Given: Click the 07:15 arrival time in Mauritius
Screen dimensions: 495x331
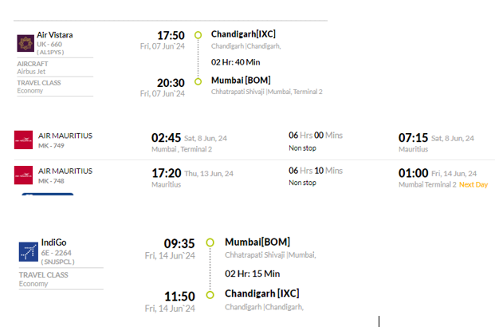Looking at the screenshot, I should click(413, 138).
